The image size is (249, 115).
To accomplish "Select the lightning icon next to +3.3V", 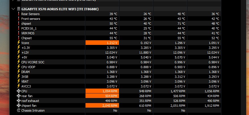I will click(x=19, y=47).
